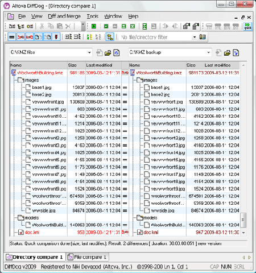The image size is (256, 273).
Task: Open the Tools menu
Action: pyautogui.click(x=93, y=16)
